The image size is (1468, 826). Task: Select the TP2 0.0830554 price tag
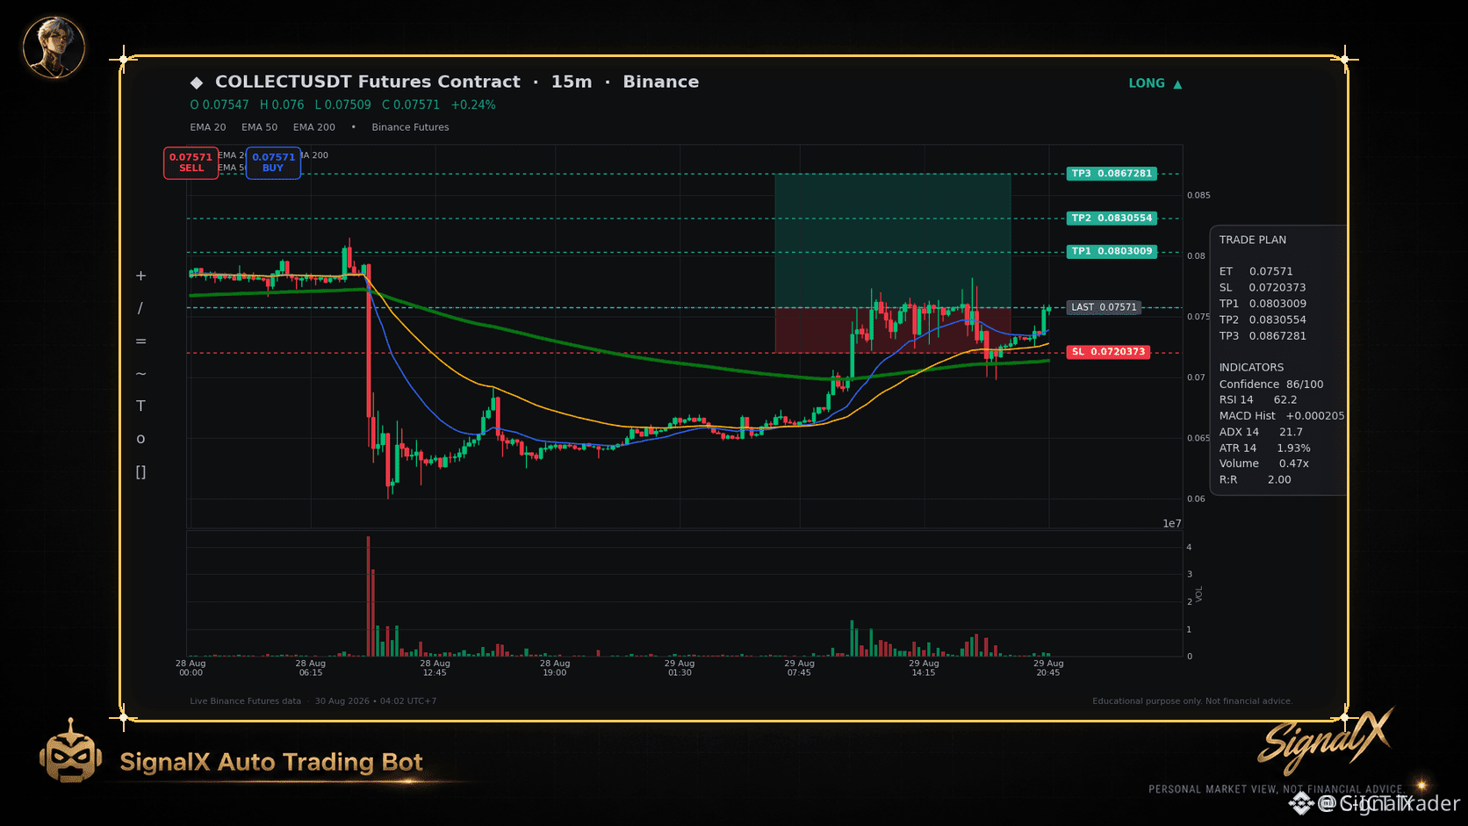[1112, 218]
